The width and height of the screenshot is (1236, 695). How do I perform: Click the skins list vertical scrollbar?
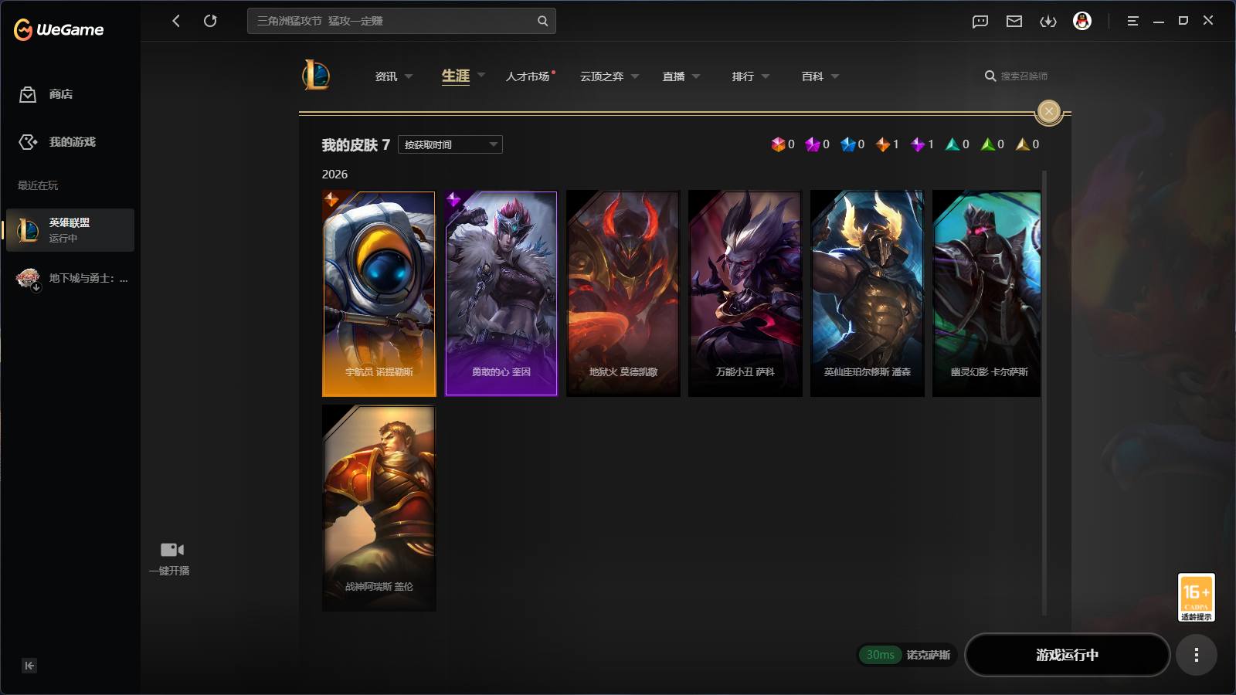1045,393
